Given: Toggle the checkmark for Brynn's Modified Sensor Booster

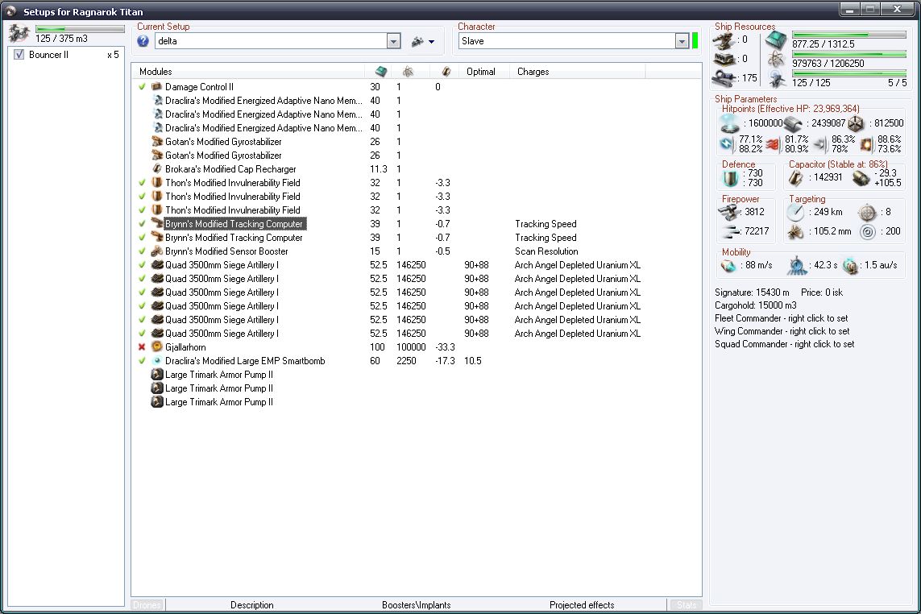Looking at the screenshot, I should [142, 251].
